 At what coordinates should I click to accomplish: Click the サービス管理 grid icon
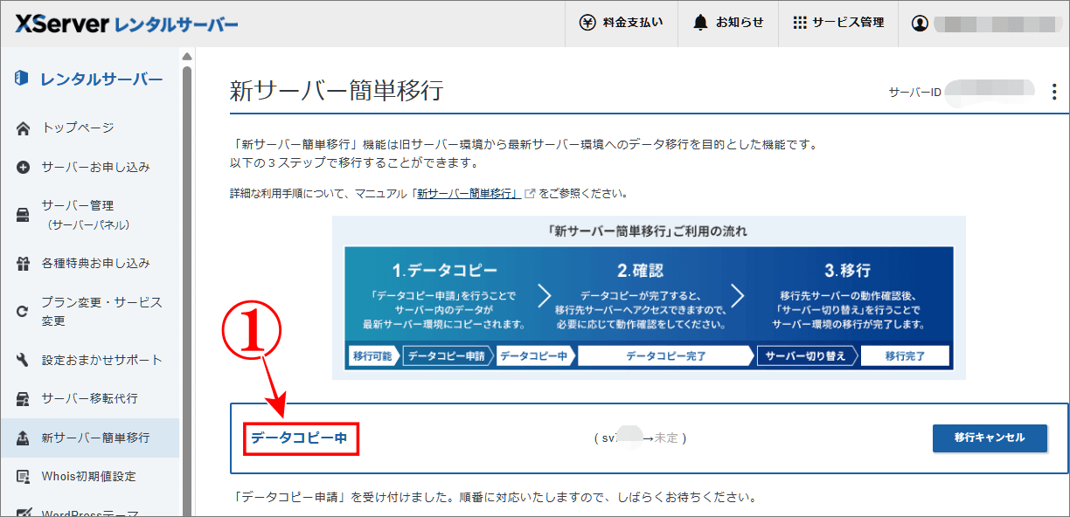(x=798, y=23)
